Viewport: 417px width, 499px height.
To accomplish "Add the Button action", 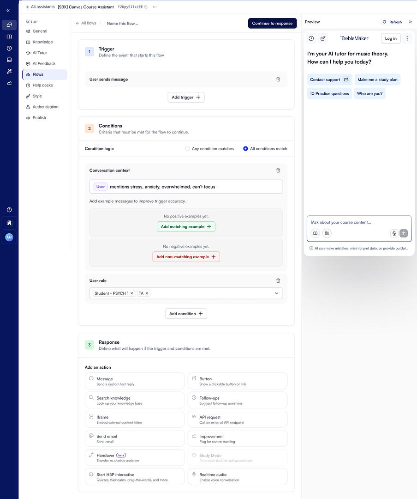I will click(238, 381).
